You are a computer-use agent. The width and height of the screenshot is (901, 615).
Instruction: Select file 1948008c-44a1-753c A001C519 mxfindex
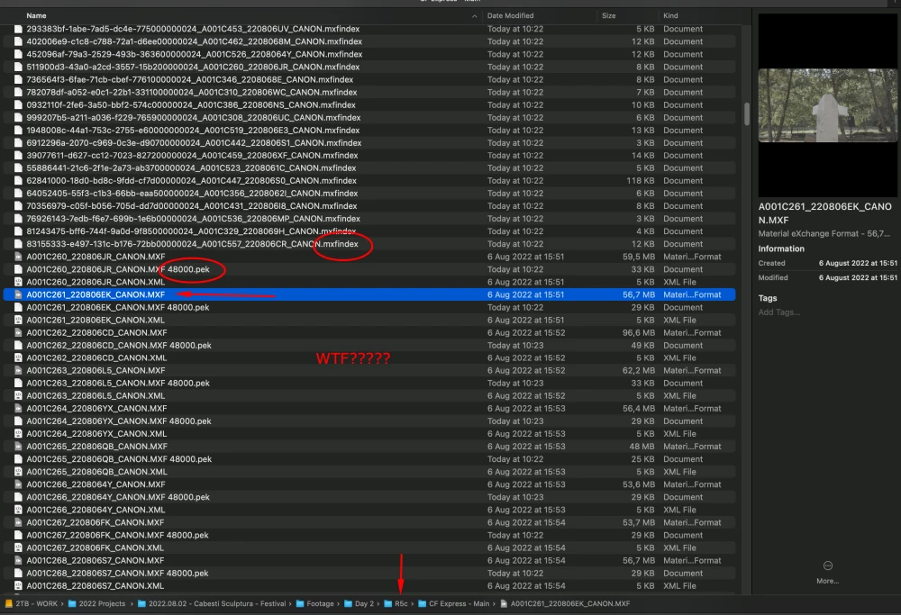click(x=193, y=130)
